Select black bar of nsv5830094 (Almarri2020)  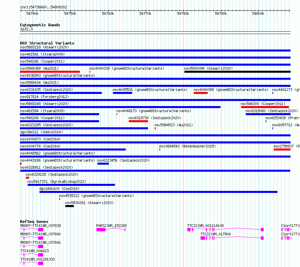237,72
